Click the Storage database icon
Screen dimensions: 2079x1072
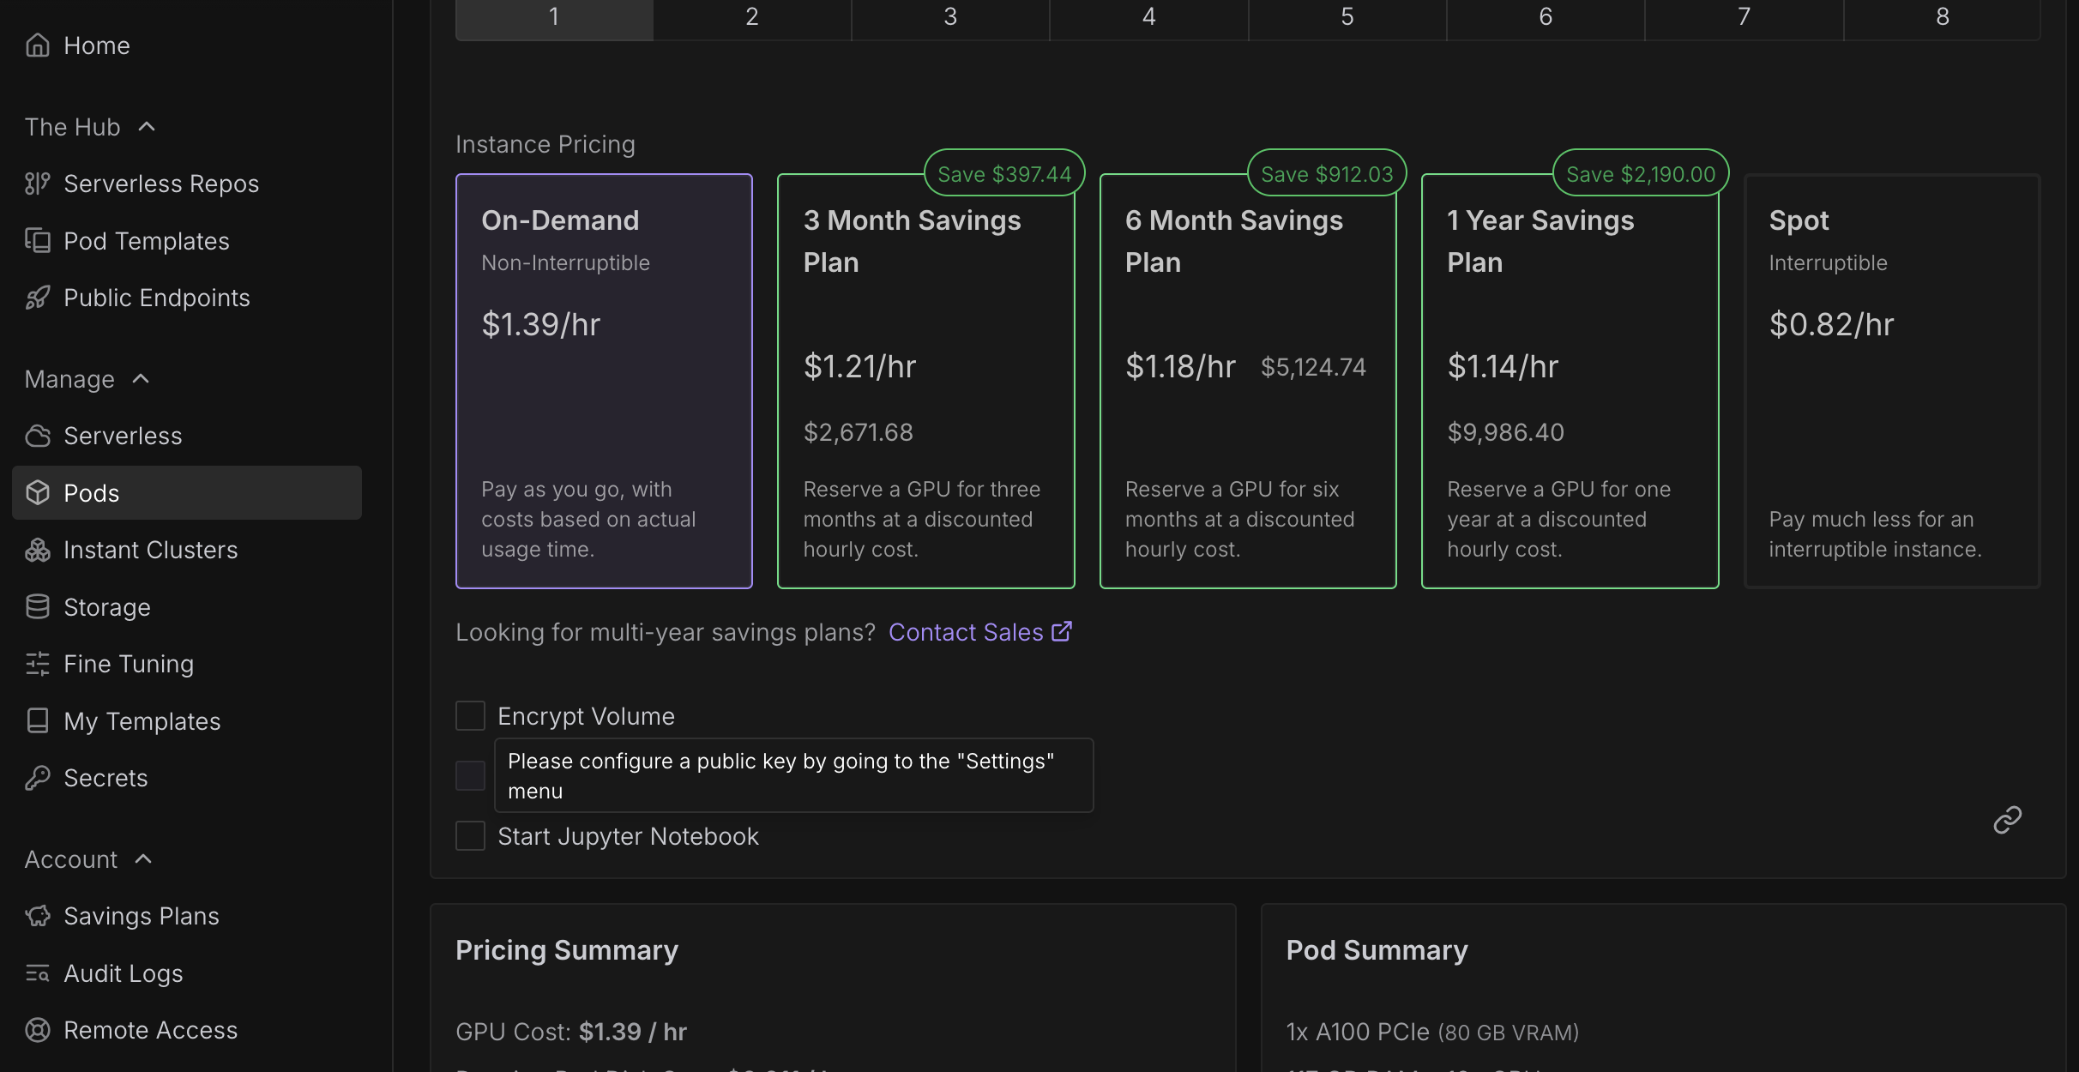tap(37, 607)
